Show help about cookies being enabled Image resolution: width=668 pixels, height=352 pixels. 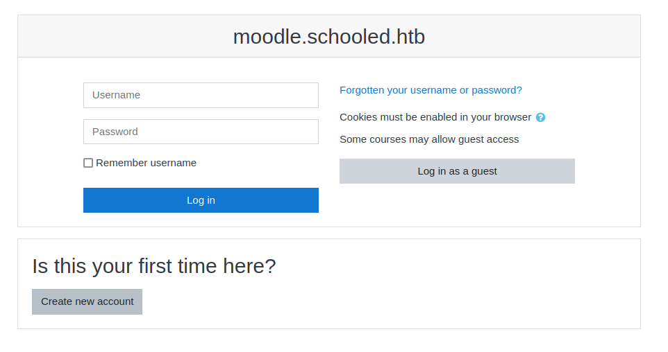pyautogui.click(x=541, y=118)
